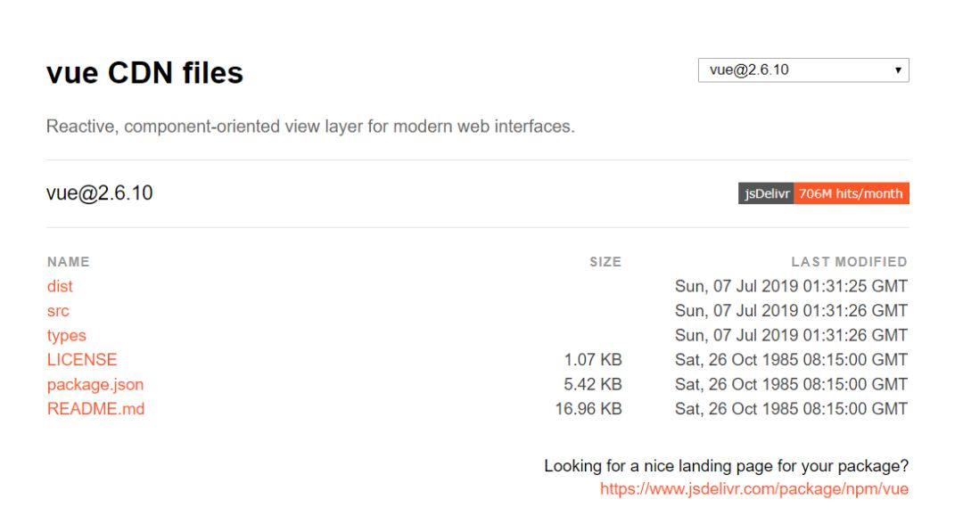Open the package.json file
The image size is (963, 532).
click(x=95, y=385)
